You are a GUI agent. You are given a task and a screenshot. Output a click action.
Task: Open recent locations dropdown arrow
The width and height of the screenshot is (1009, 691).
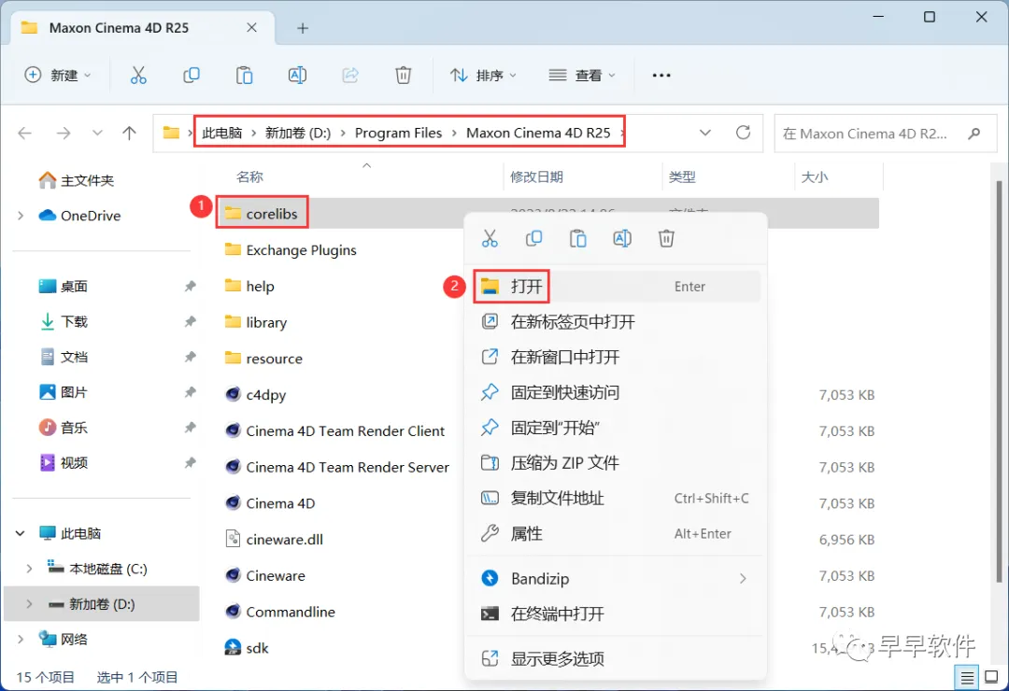point(97,134)
